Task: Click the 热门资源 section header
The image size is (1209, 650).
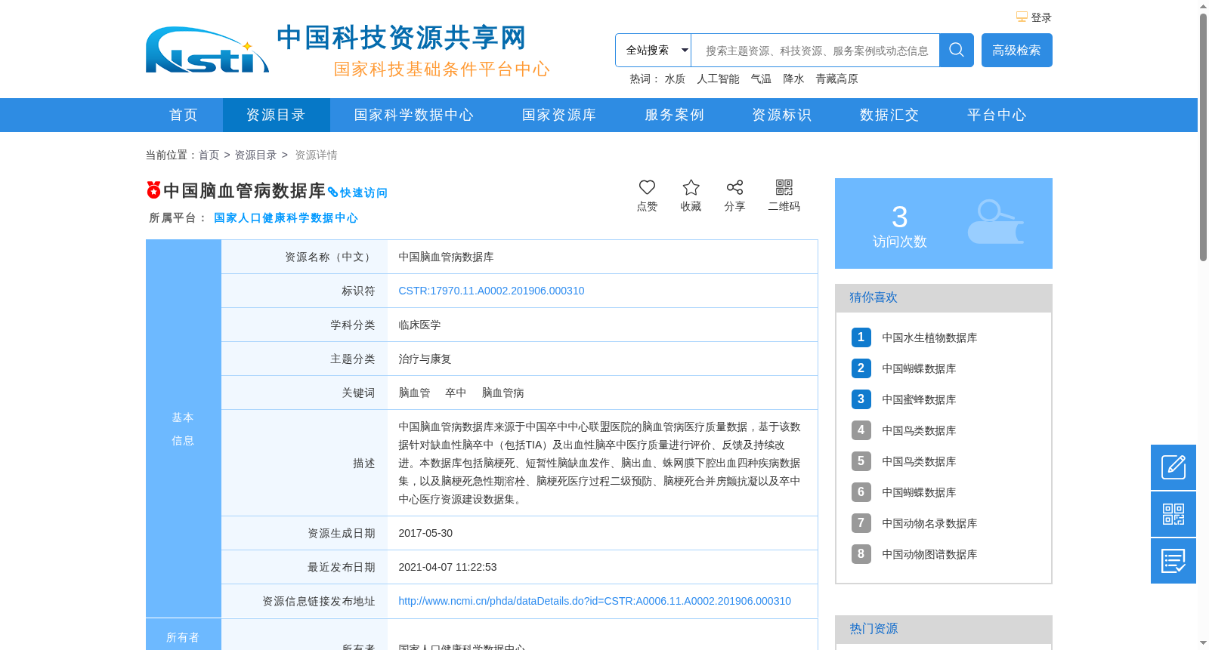Action: pyautogui.click(x=944, y=629)
